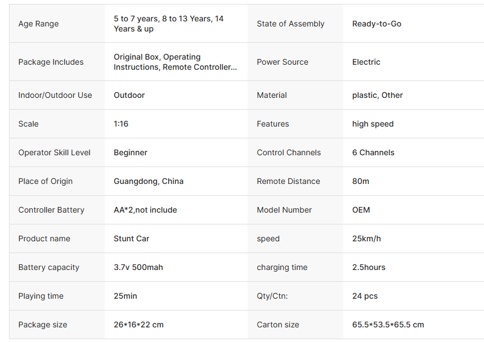Click the Ready-to-Go assembly value
This screenshot has width=484, height=342.
377,24
